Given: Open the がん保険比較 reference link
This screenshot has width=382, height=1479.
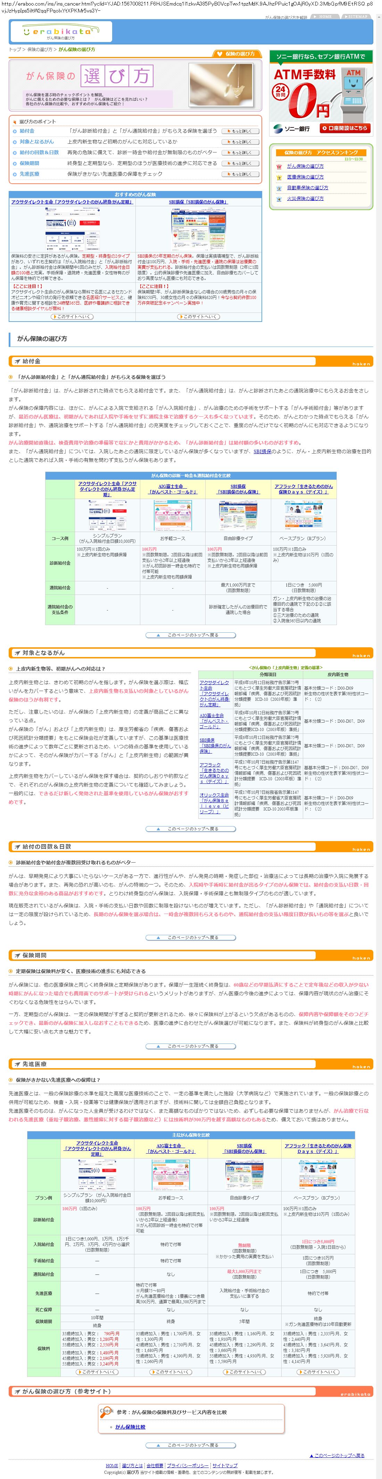Looking at the screenshot, I should pos(130,1427).
